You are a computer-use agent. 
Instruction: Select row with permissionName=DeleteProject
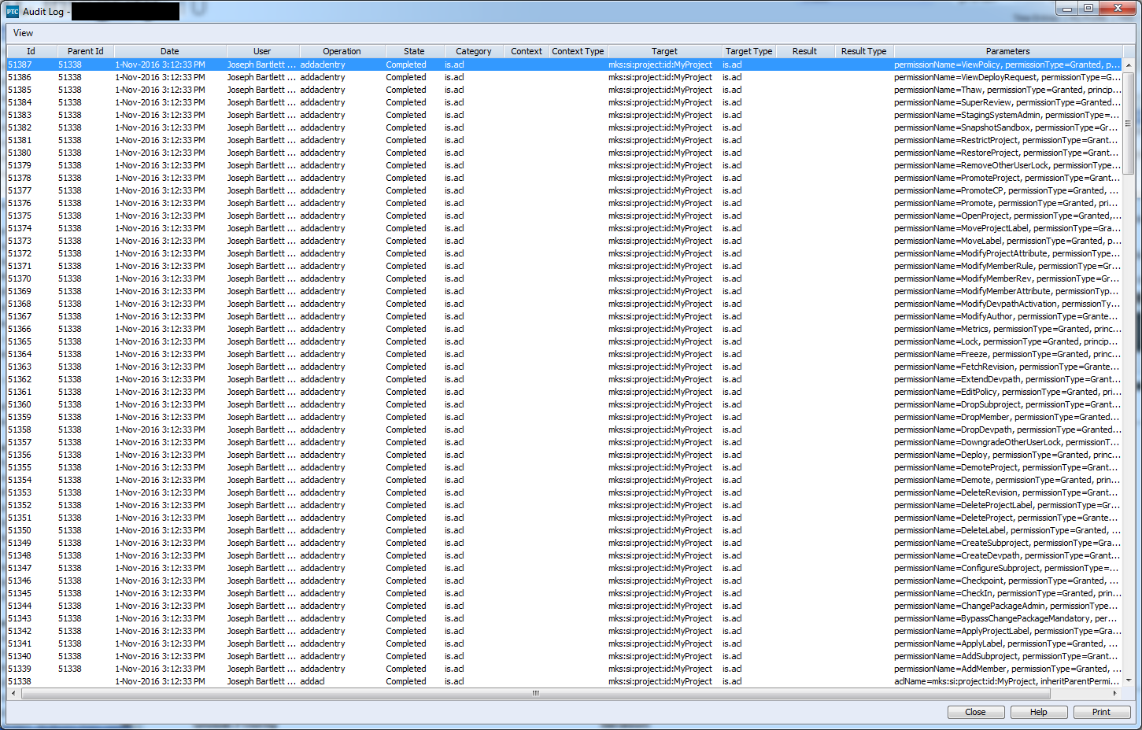[564, 518]
